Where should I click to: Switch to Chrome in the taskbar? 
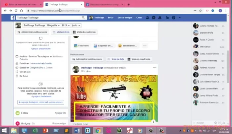coord(98,130)
